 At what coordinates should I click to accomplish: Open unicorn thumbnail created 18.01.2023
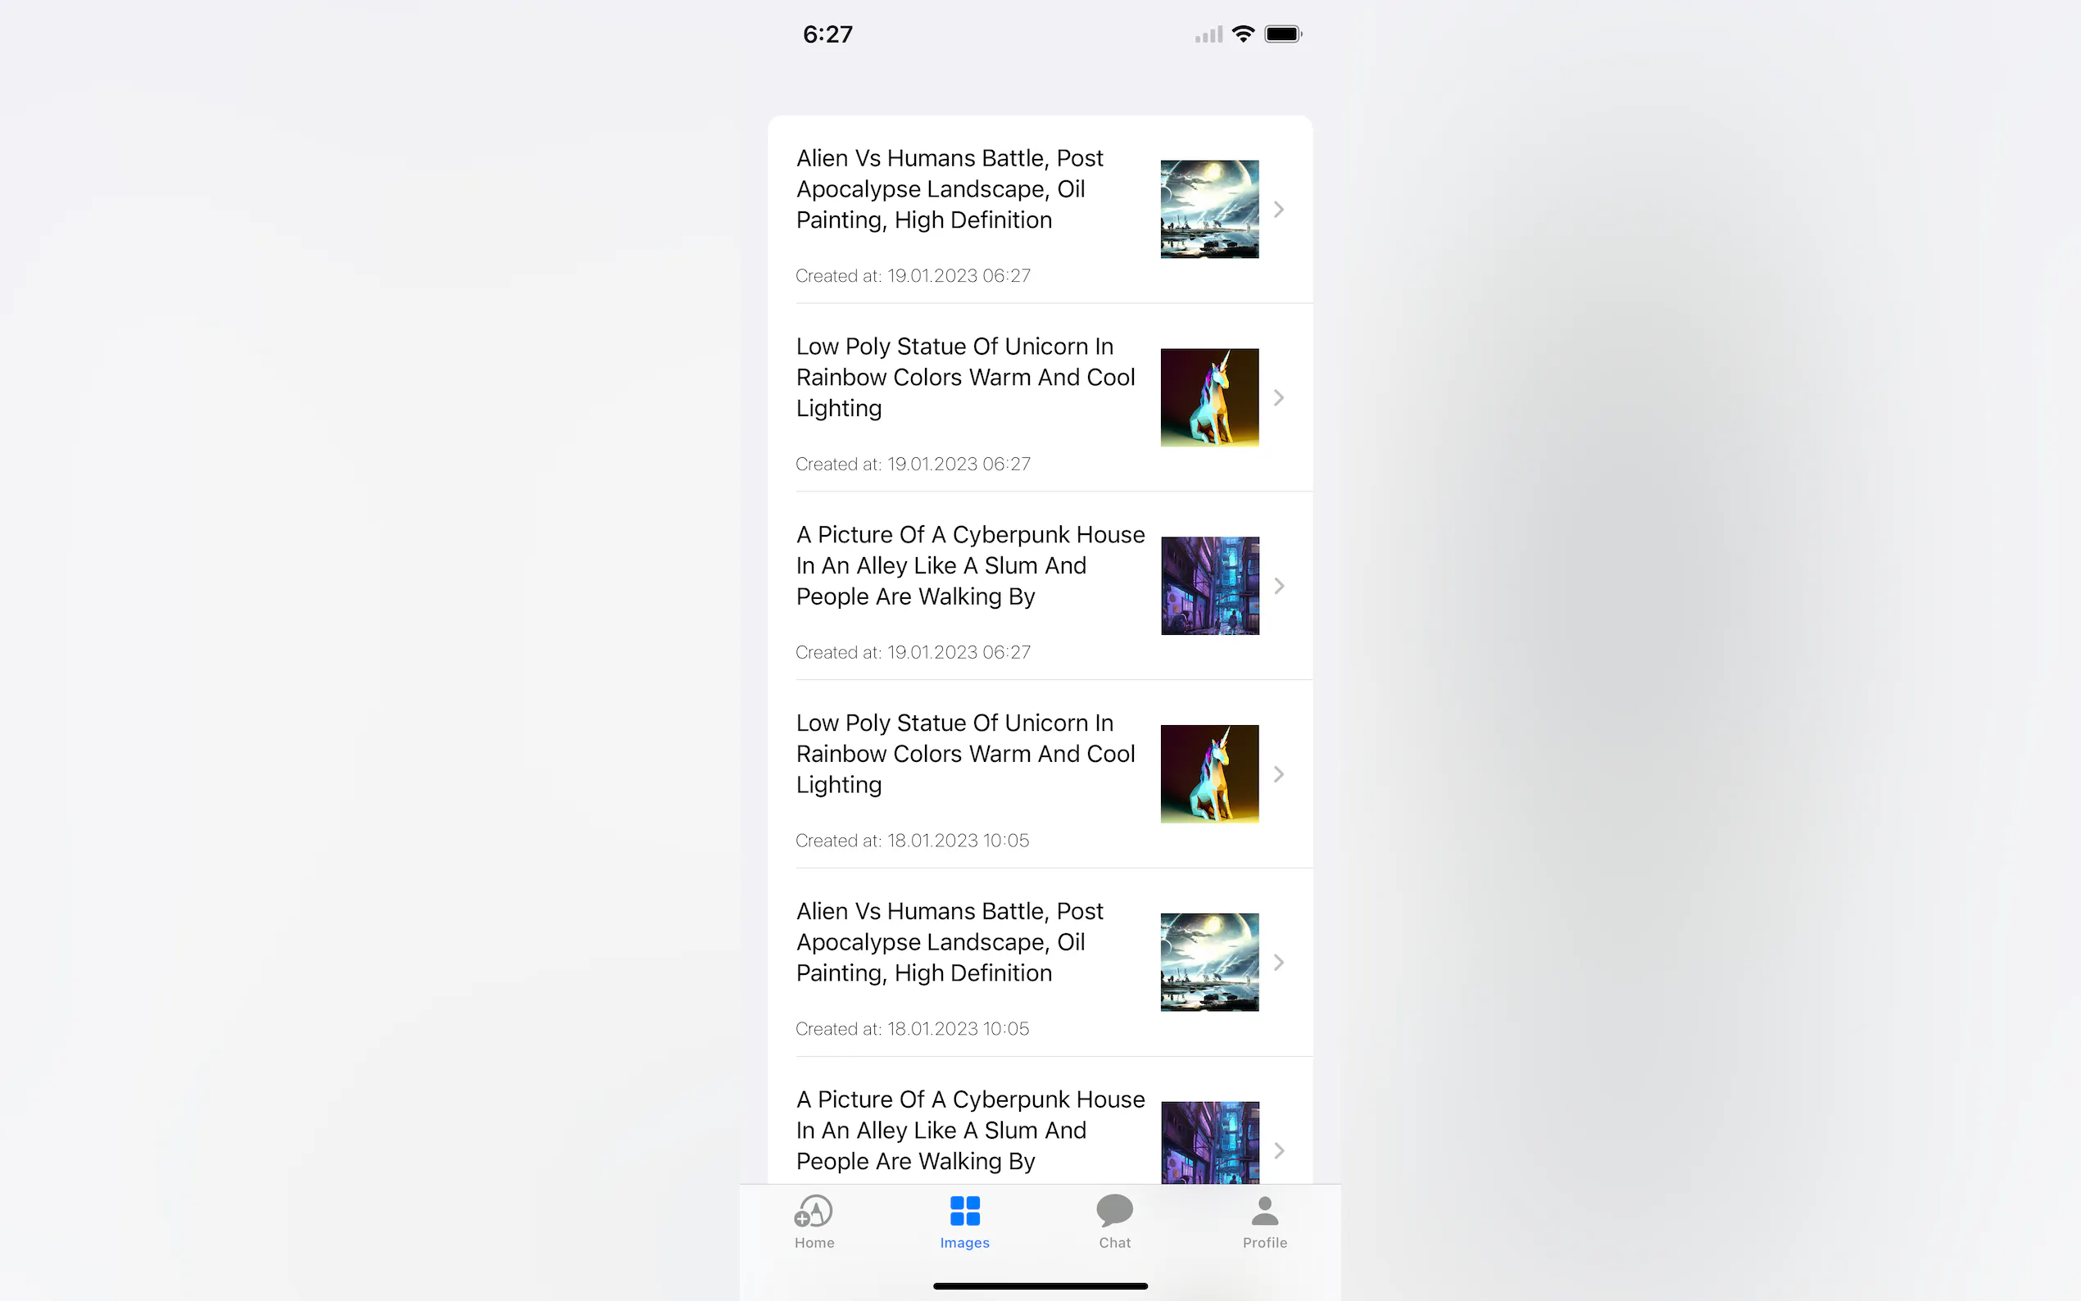[1208, 774]
